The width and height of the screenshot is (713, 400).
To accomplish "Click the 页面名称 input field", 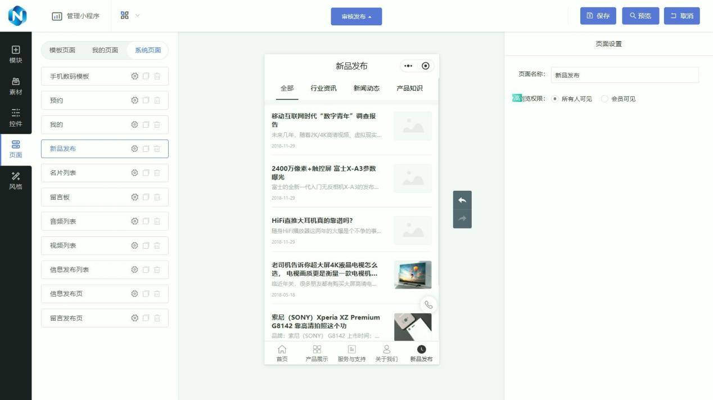I will [624, 75].
